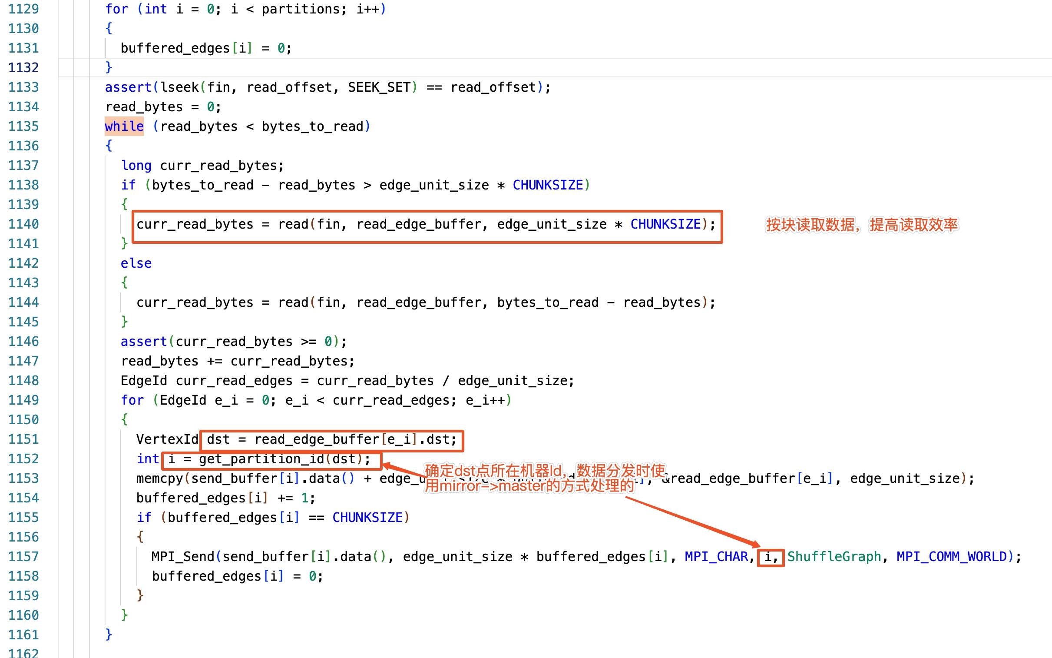
Task: Click 'buffered_edges[i] = 0;' on line 1131
Action: pyautogui.click(x=206, y=48)
